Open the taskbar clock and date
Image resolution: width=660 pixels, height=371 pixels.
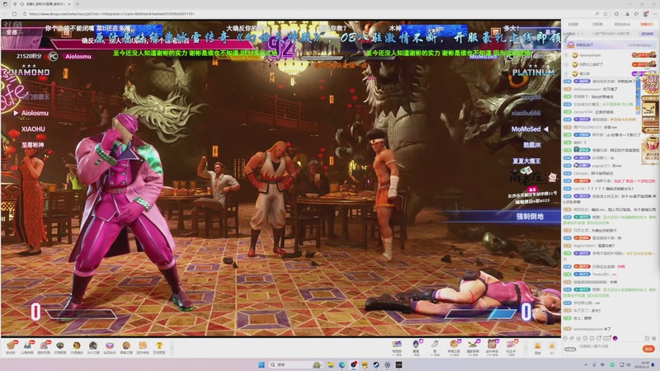coord(643,364)
